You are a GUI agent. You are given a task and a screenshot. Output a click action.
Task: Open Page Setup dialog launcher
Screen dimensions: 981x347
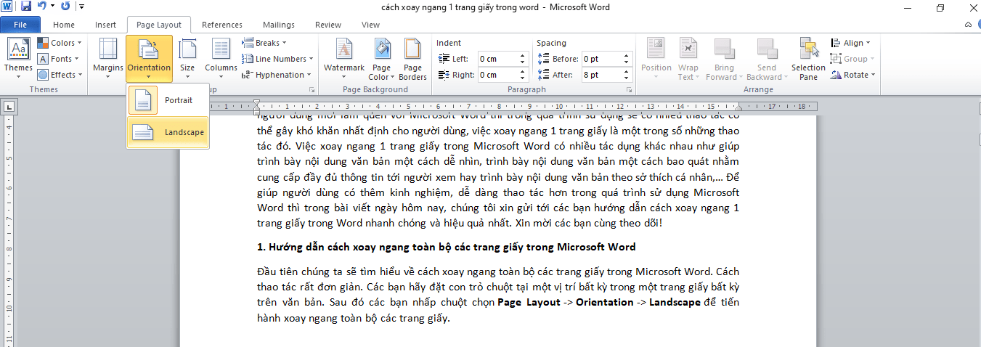point(312,90)
